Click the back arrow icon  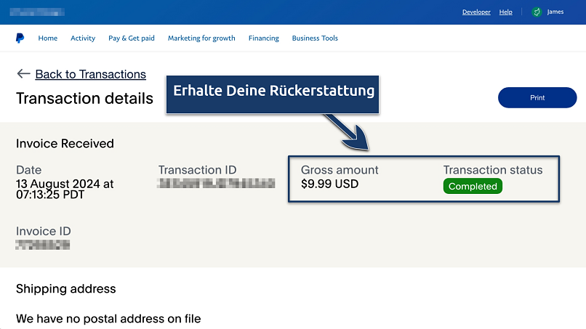point(23,74)
